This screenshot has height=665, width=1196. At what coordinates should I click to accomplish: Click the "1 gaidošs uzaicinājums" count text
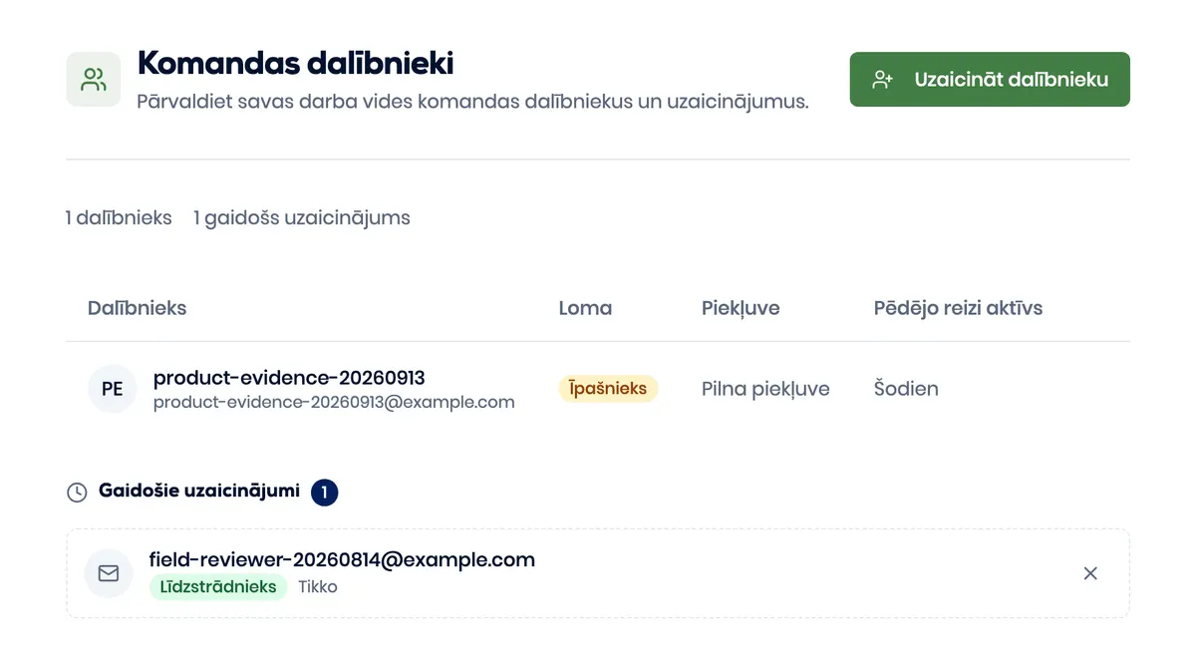[x=302, y=217]
